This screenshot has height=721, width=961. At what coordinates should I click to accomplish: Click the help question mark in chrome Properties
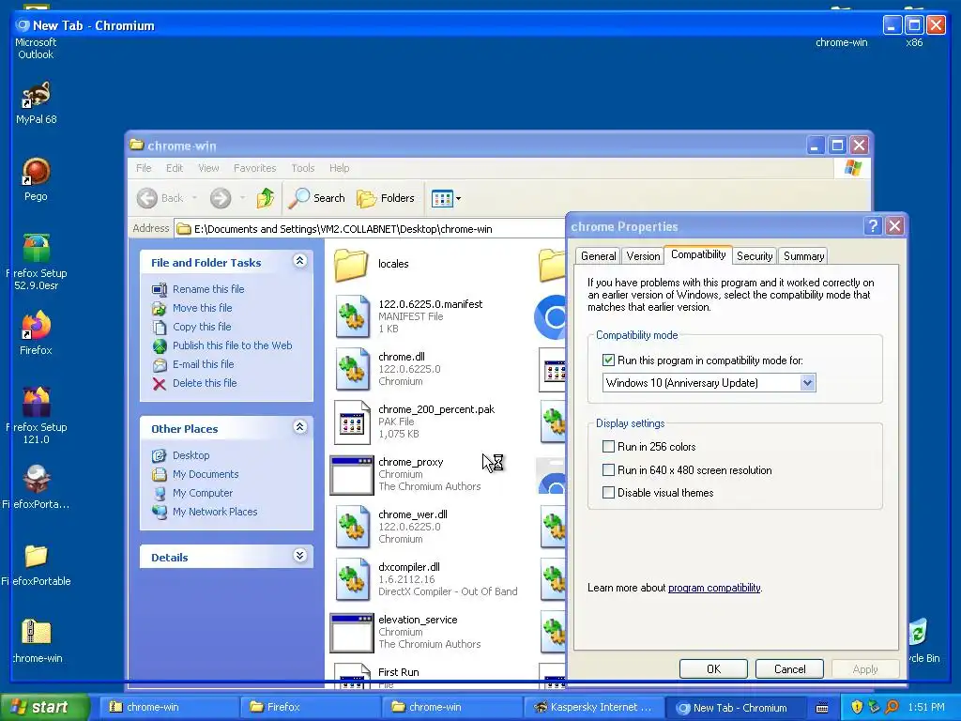pyautogui.click(x=873, y=225)
